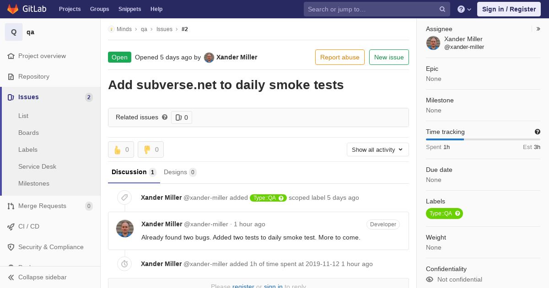Image resolution: width=549 pixels, height=288 pixels.
Task: Open the Show all activity dropdown
Action: coord(378,149)
